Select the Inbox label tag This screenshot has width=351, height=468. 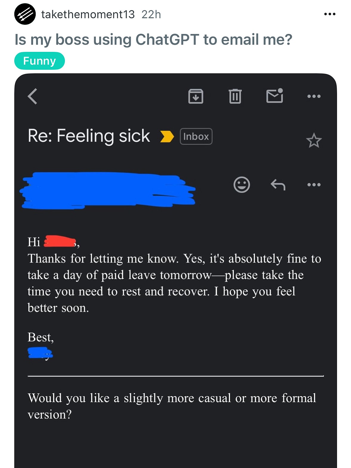point(196,137)
